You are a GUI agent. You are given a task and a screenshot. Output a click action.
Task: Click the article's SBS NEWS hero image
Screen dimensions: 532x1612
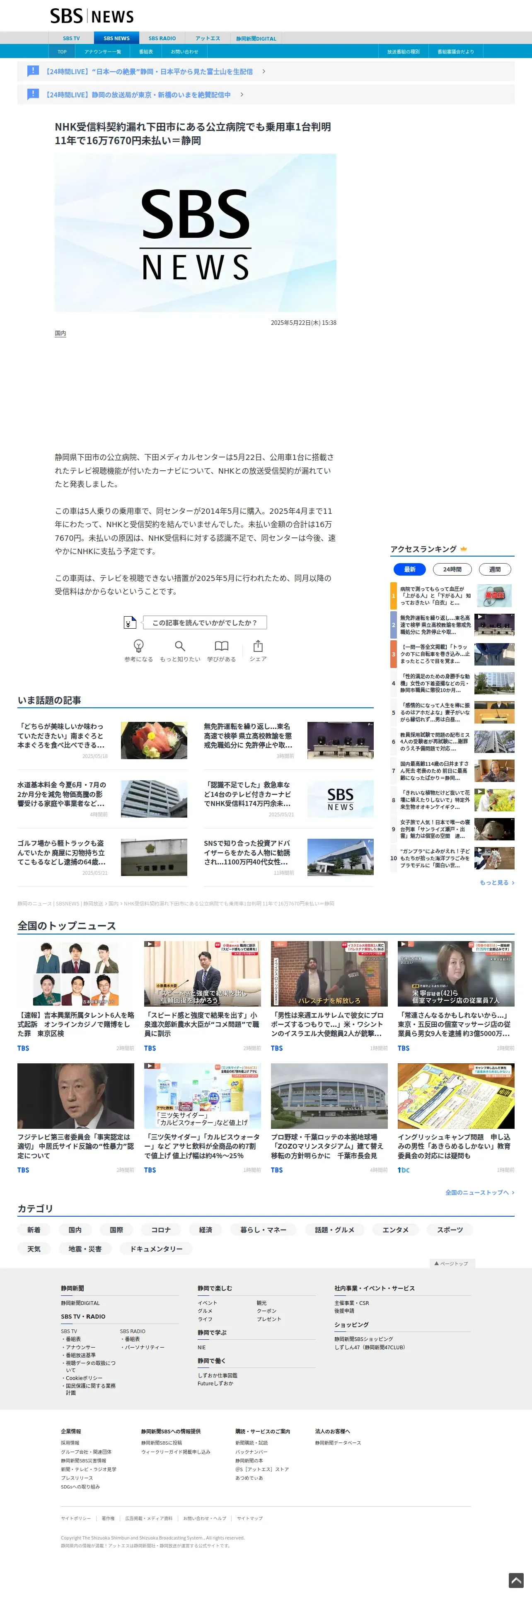pyautogui.click(x=195, y=233)
